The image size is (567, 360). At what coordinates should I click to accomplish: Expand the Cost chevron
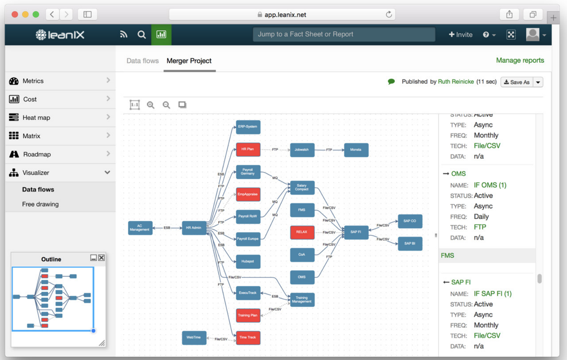click(x=108, y=98)
